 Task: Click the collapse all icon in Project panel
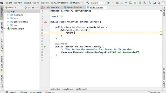click(x=29, y=7)
